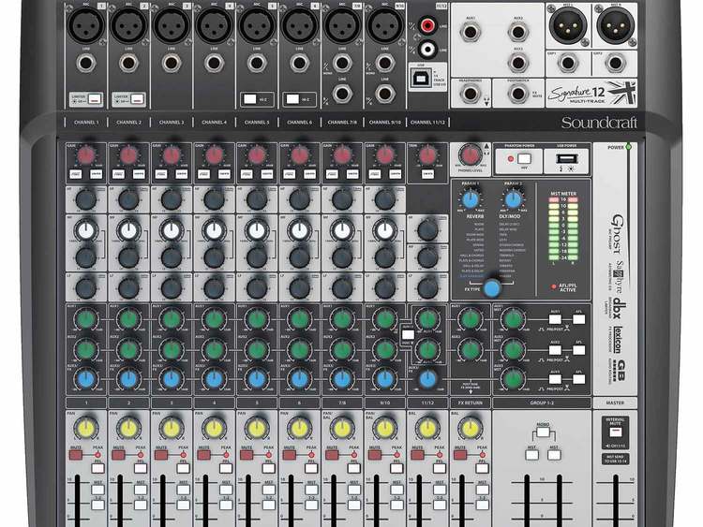Viewport: 703px width, 527px height.
Task: Click the MST METER LED display
Action: (563, 228)
